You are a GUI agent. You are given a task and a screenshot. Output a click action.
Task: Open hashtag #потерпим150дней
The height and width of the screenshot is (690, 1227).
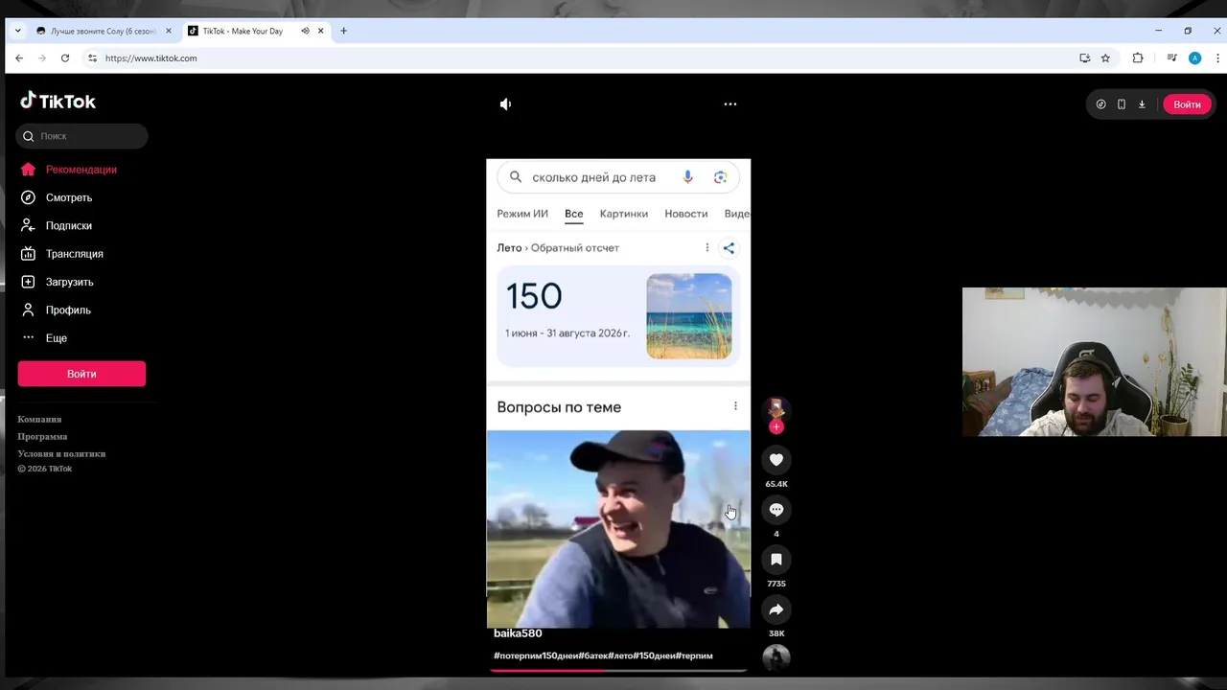tap(535, 655)
